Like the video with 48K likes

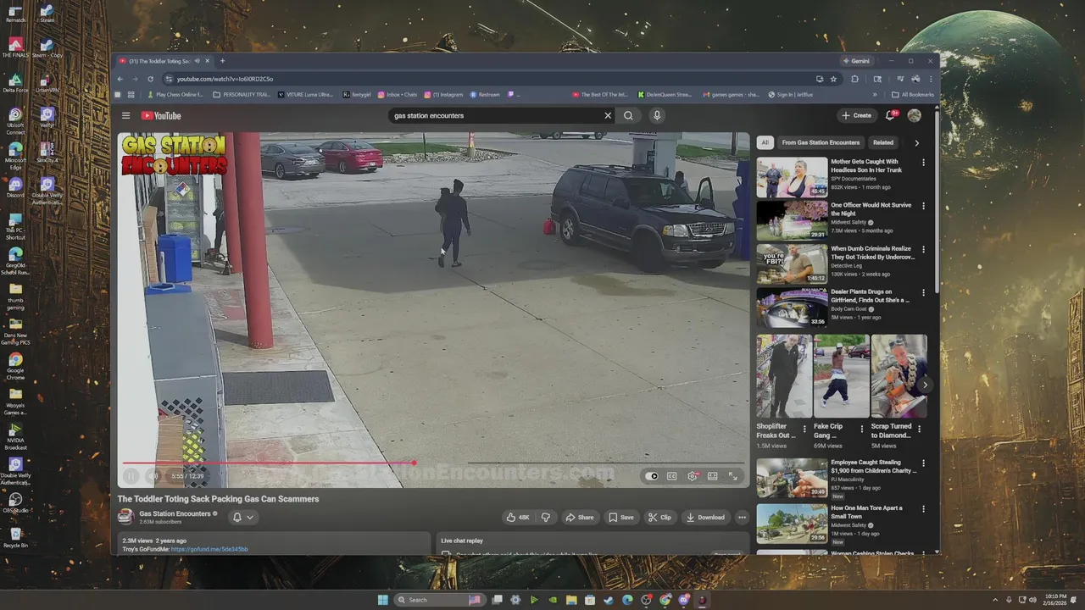[x=517, y=518]
